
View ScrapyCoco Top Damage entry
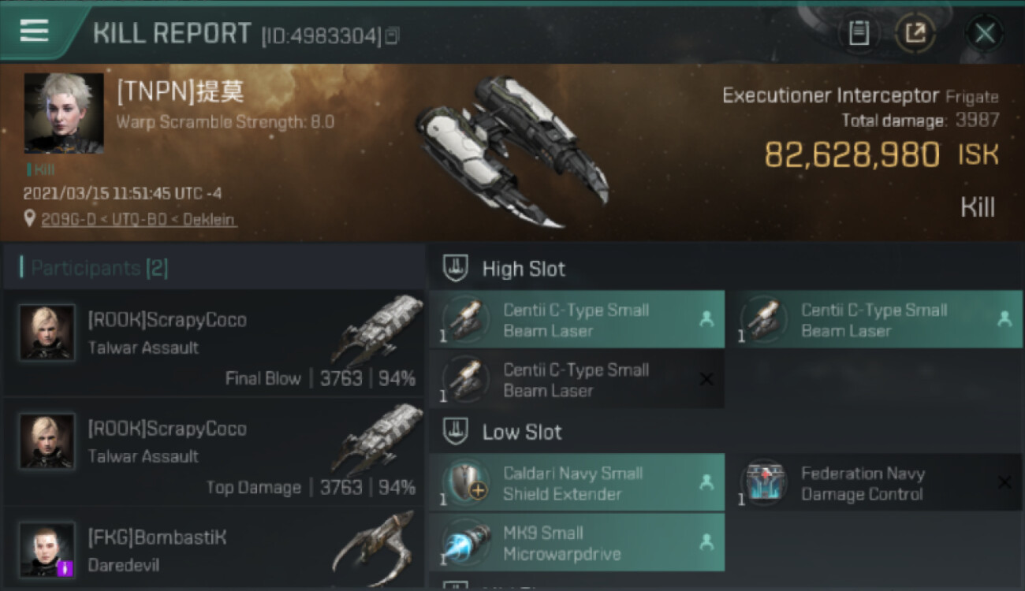click(x=214, y=452)
